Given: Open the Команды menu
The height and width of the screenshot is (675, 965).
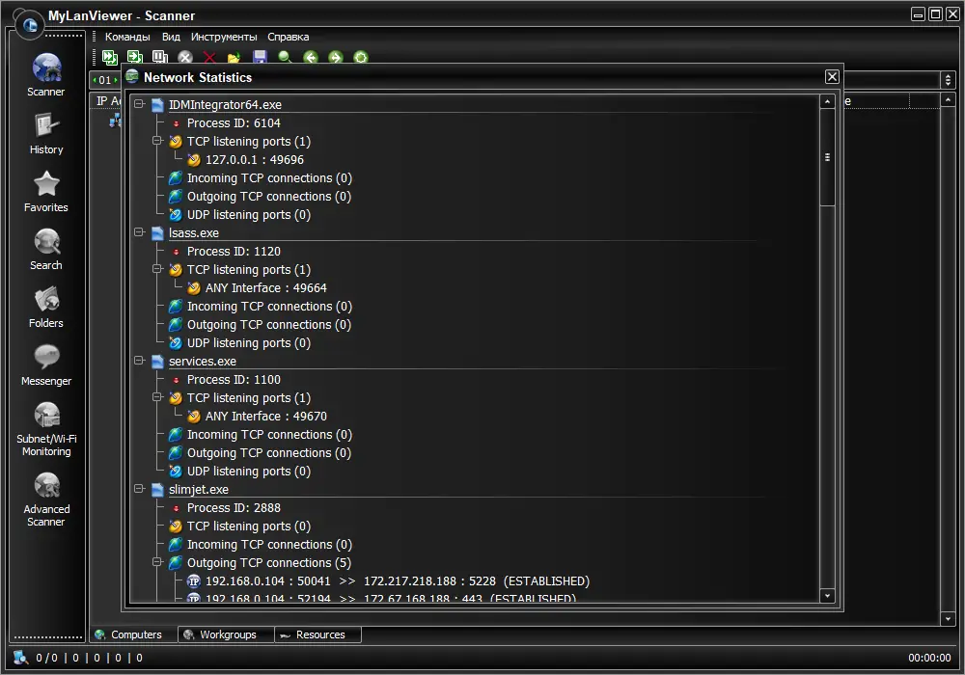Looking at the screenshot, I should point(127,37).
